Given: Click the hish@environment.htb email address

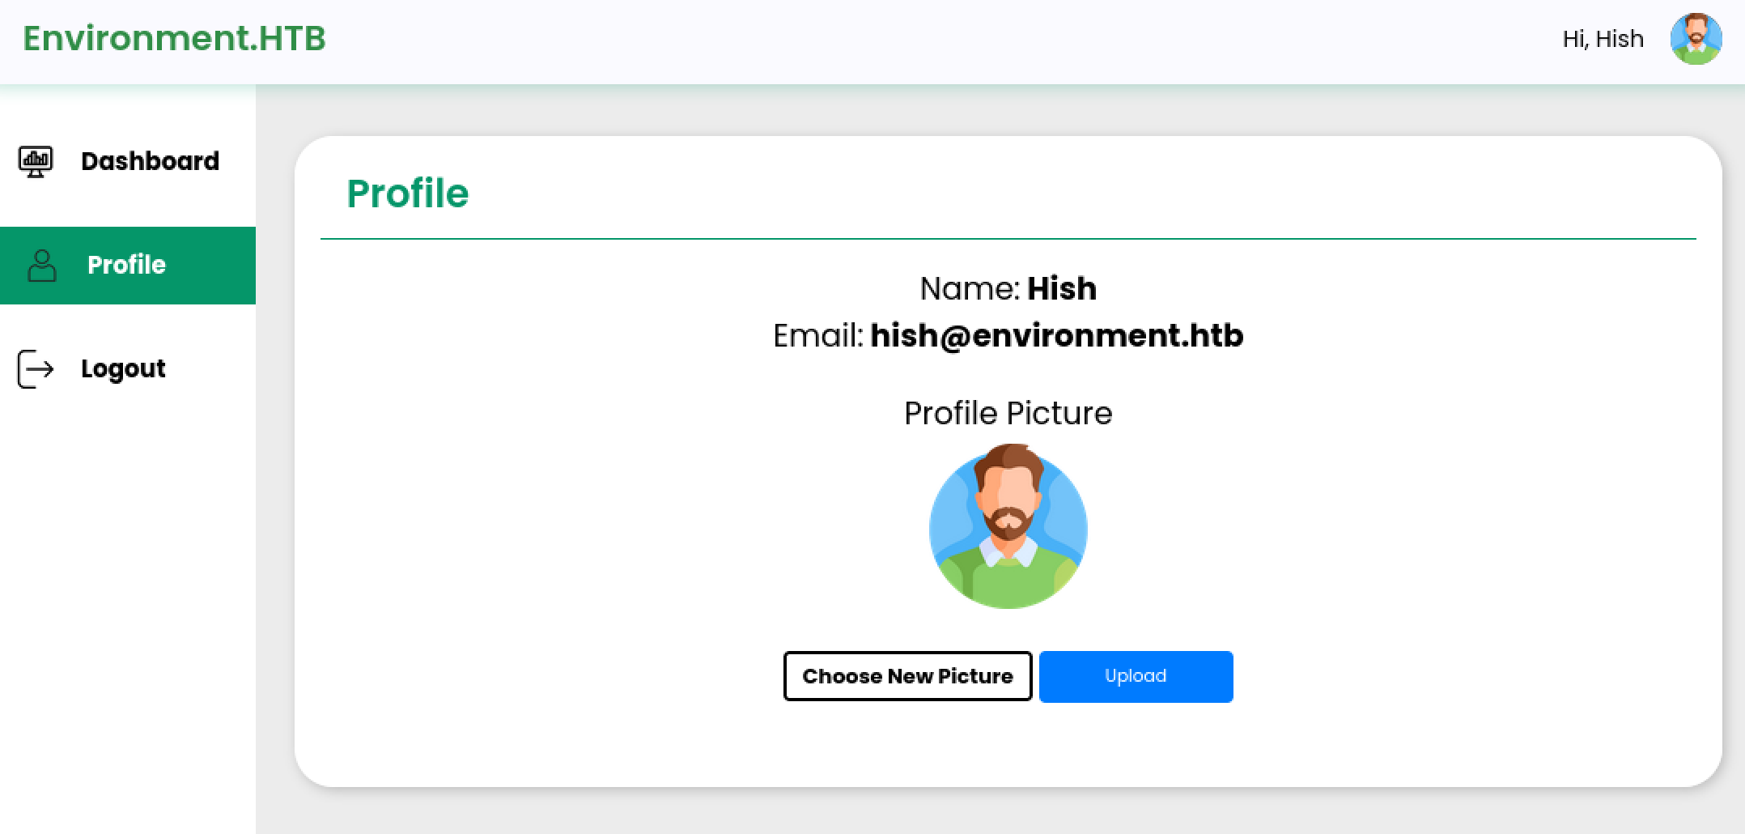Looking at the screenshot, I should tap(1056, 335).
